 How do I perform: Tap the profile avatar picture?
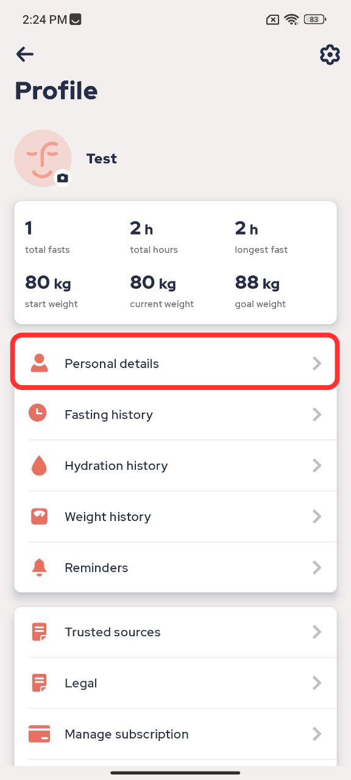43,158
